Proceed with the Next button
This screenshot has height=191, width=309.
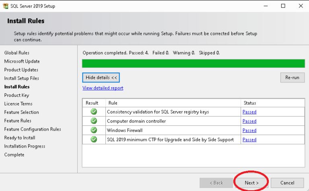[x=251, y=183]
